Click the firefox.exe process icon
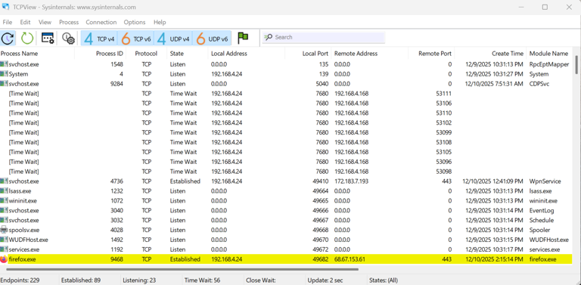Image resolution: width=581 pixels, height=285 pixels. [4, 259]
